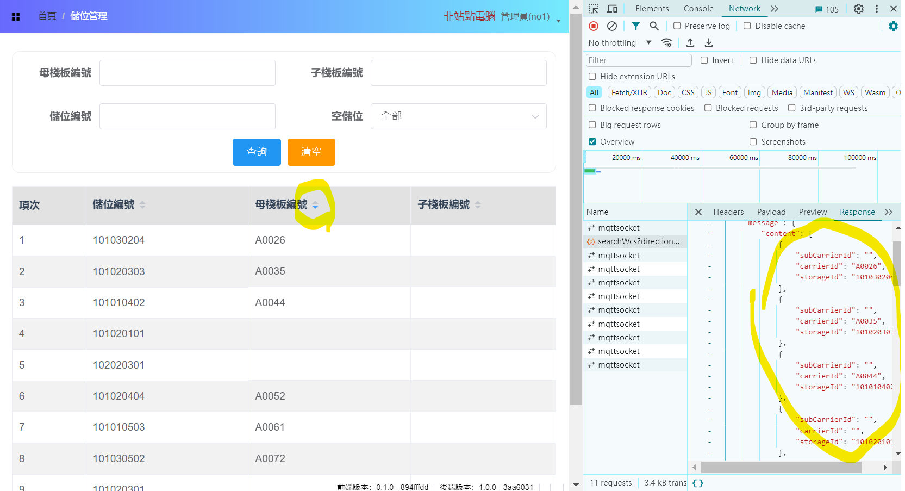Toggle the Preserve log checkbox
The height and width of the screenshot is (491, 905).
(677, 26)
